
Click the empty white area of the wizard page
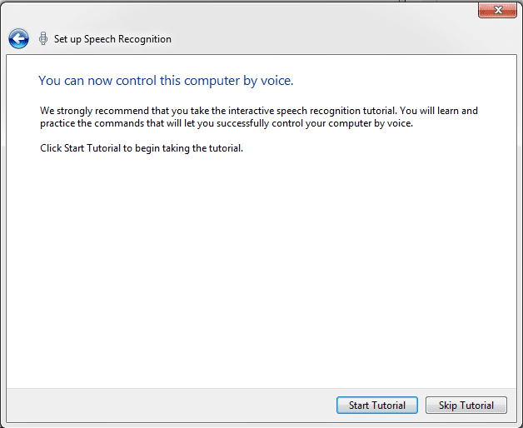(261, 266)
